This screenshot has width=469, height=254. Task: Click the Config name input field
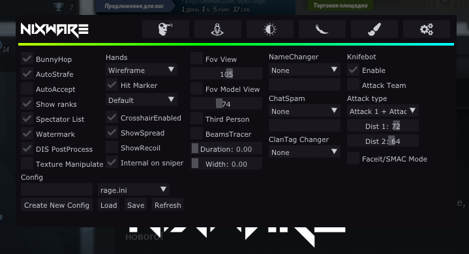(x=57, y=190)
